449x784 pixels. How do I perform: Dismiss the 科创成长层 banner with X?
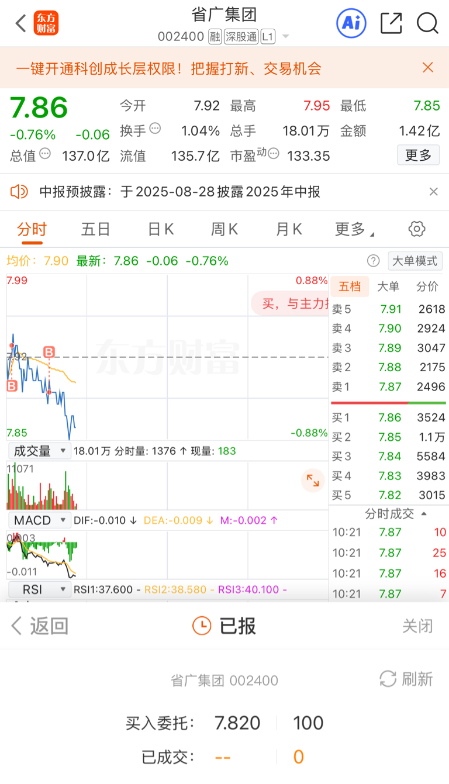(428, 68)
